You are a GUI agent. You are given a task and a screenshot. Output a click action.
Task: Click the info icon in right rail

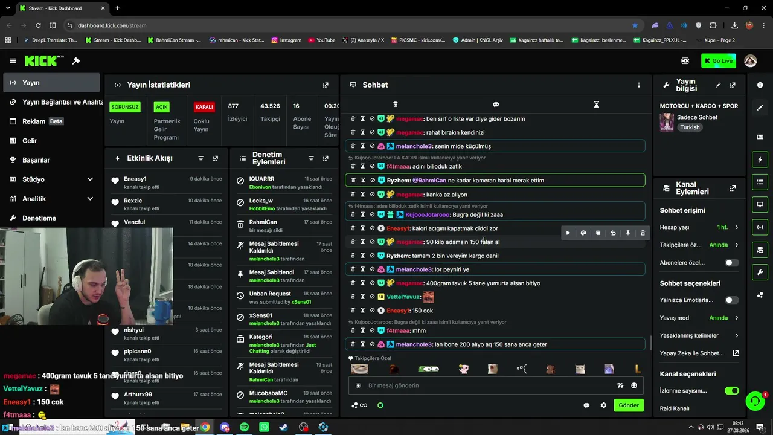760,85
